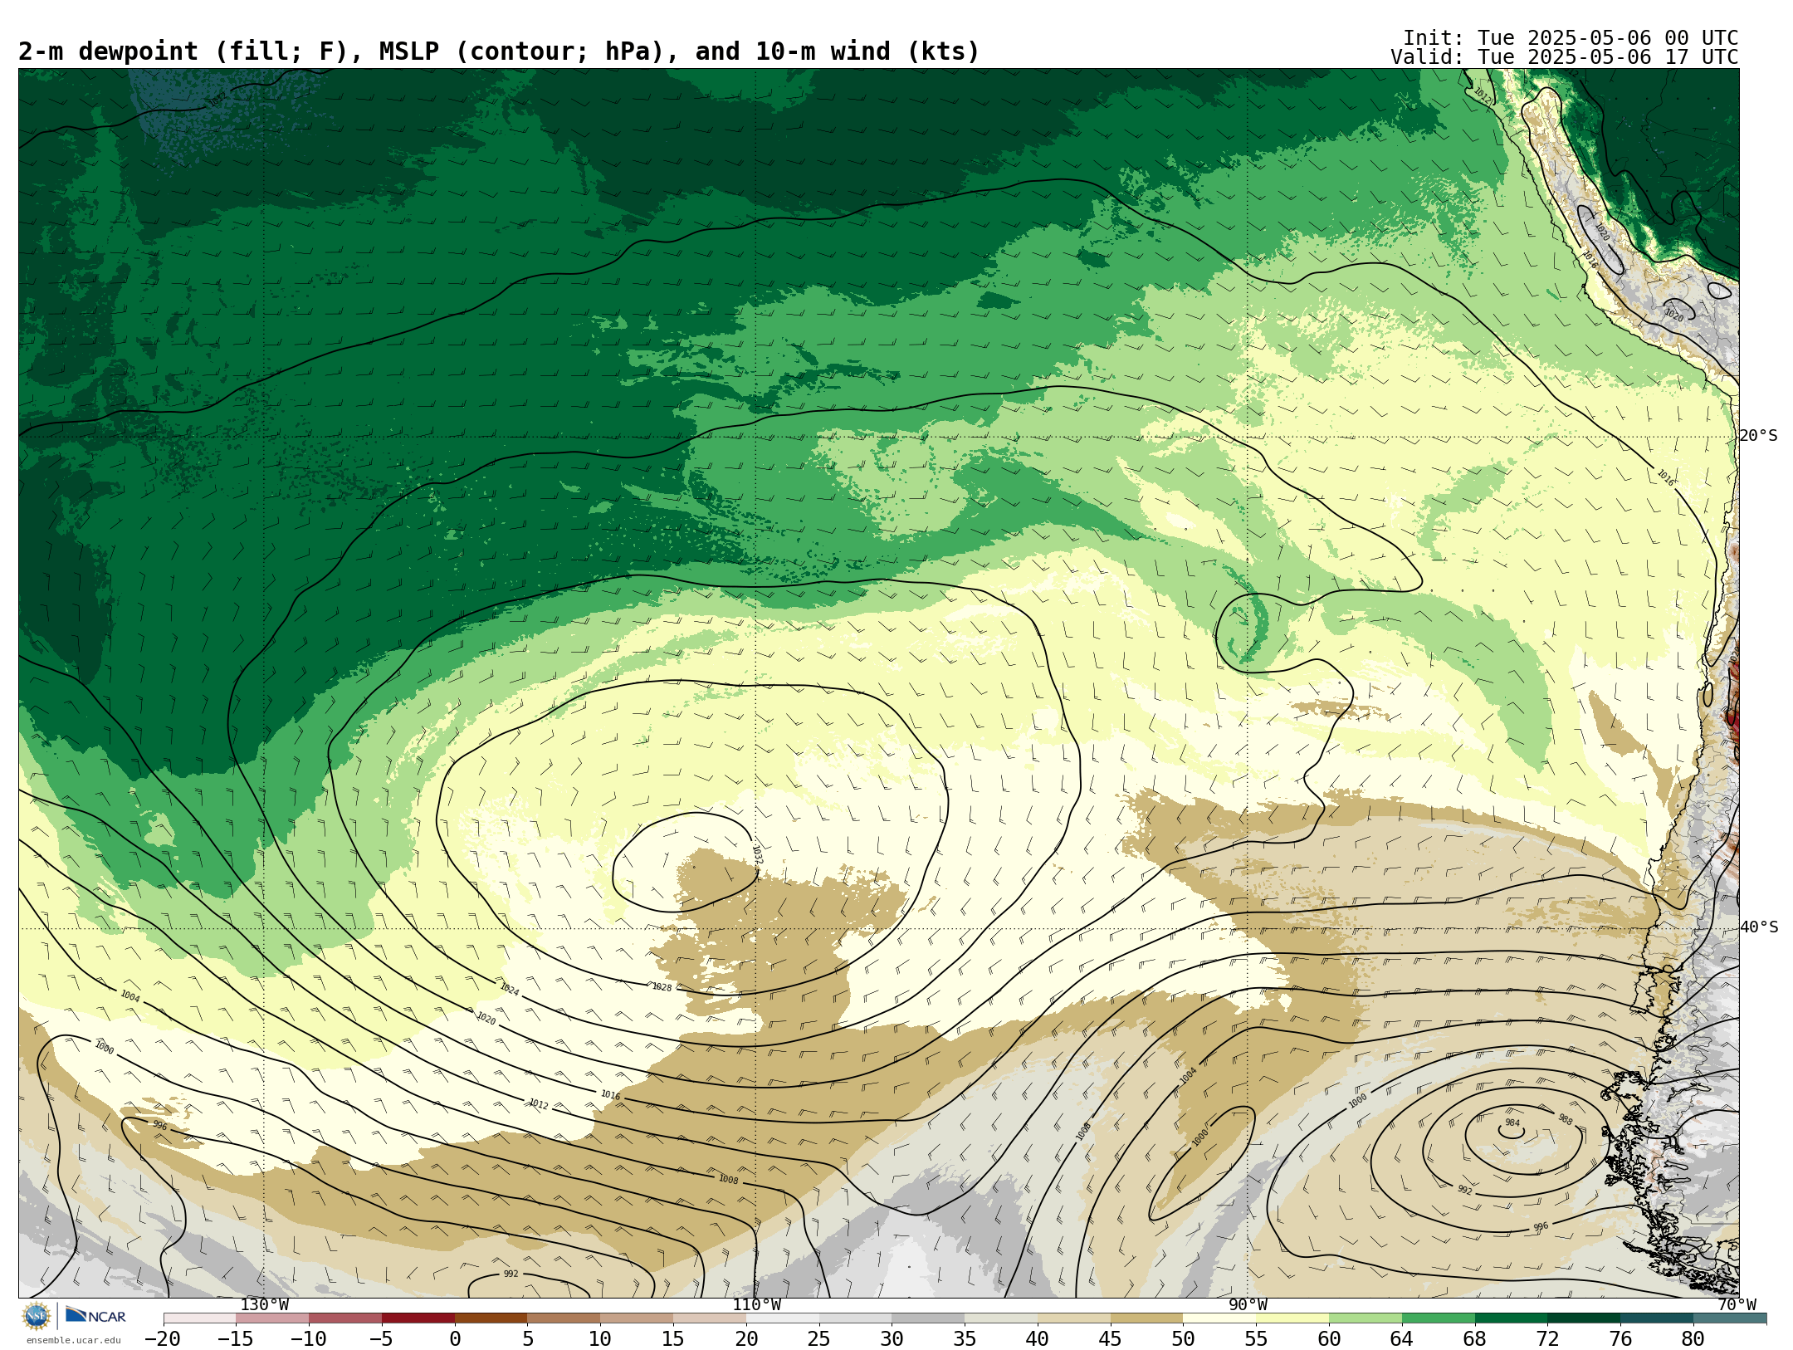Click the colorbar tick label '64'

tap(1402, 1339)
